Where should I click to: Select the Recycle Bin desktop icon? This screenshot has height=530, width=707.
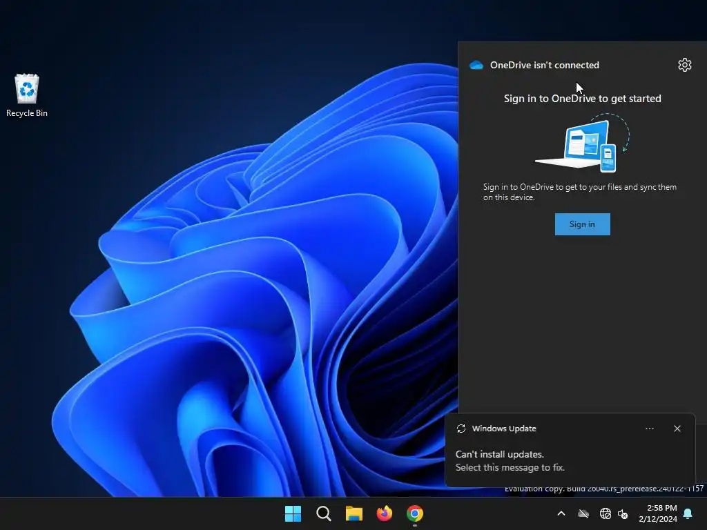[x=27, y=95]
